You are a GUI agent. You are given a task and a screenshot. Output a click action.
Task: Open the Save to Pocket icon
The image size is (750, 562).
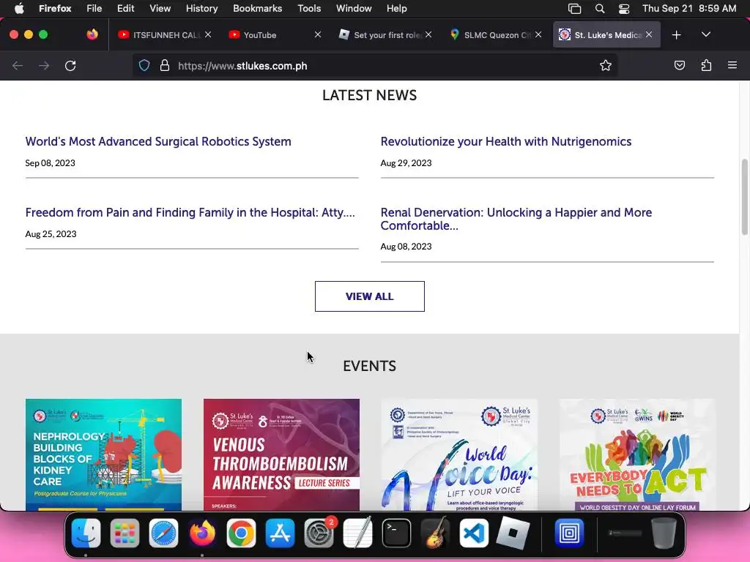(x=679, y=65)
